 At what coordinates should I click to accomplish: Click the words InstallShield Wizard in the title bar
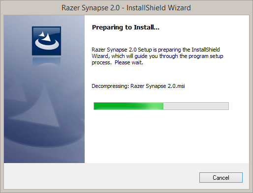coord(158,8)
